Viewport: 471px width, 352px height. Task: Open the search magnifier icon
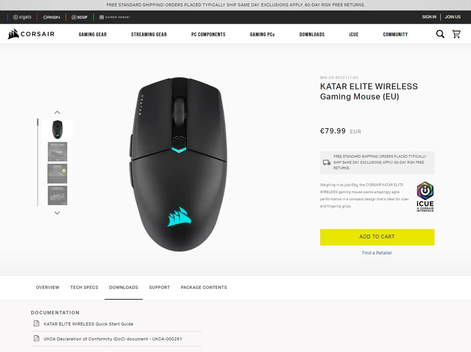440,34
